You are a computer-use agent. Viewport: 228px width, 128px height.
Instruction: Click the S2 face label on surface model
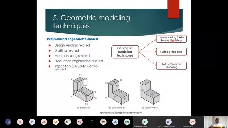[x=125, y=100]
